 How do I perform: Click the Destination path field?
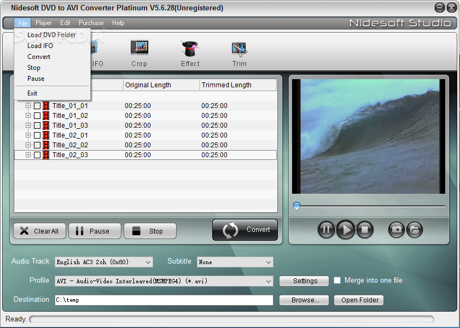[164, 300]
